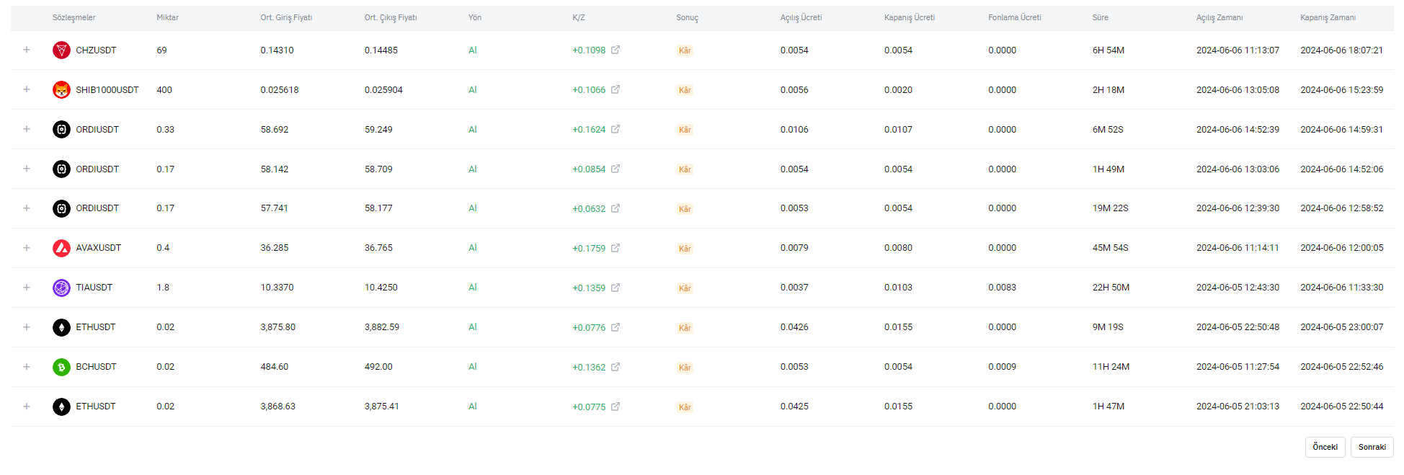Expand the AVAXUSDT row details

click(x=27, y=248)
